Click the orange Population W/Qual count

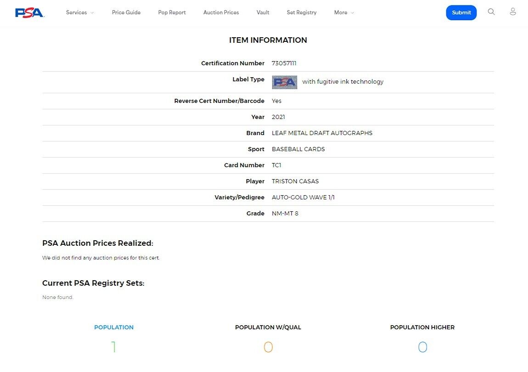(268, 347)
